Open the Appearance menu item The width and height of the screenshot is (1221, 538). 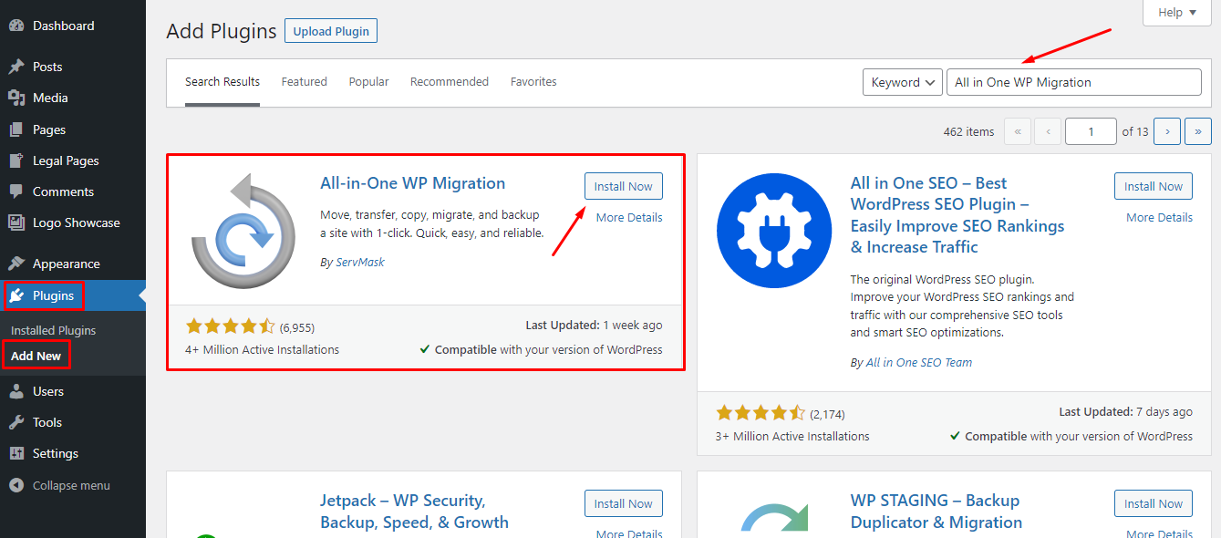(x=73, y=264)
